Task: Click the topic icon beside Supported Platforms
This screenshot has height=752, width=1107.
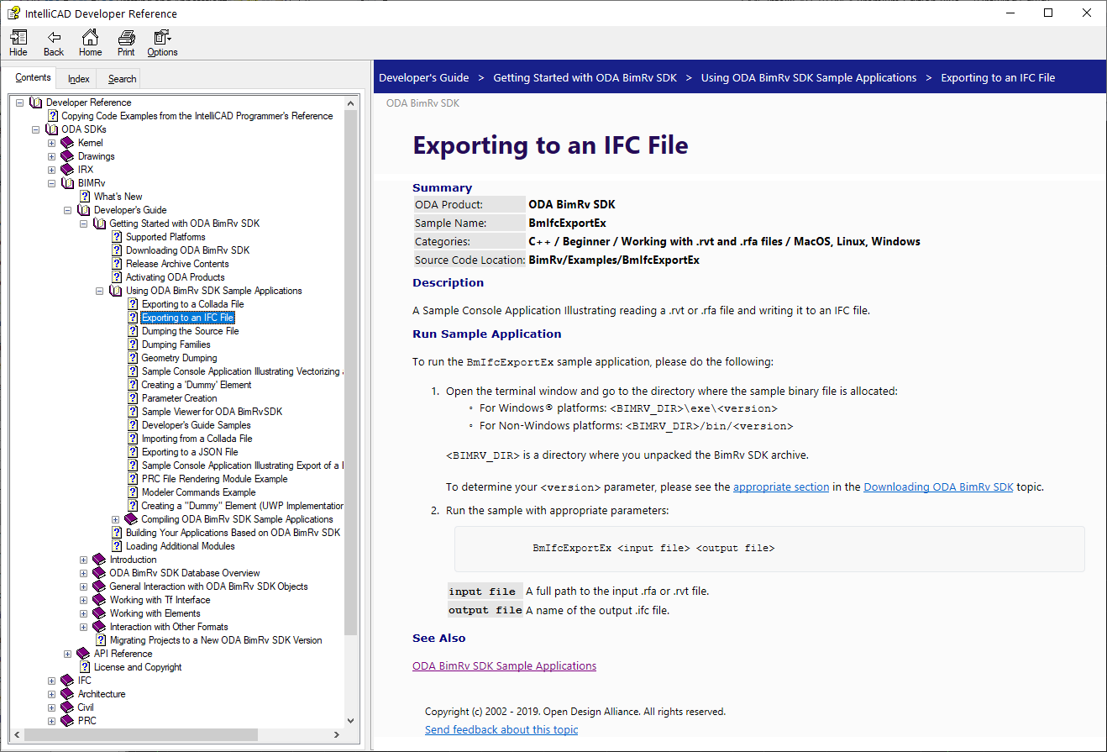Action: click(117, 237)
